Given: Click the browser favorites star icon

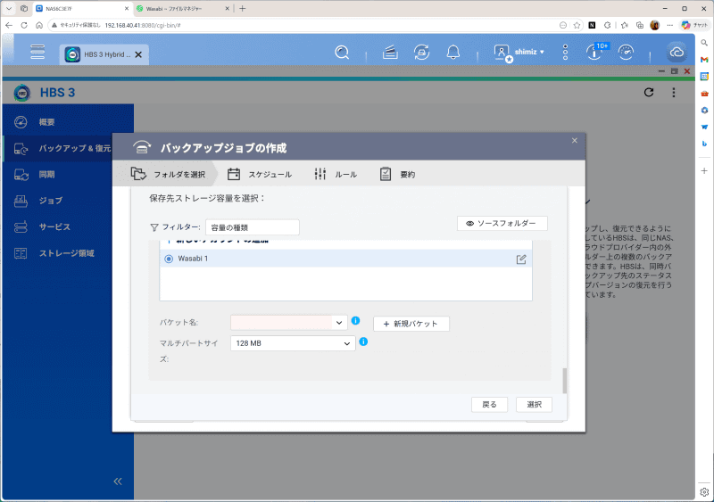Looking at the screenshot, I should pyautogui.click(x=577, y=25).
